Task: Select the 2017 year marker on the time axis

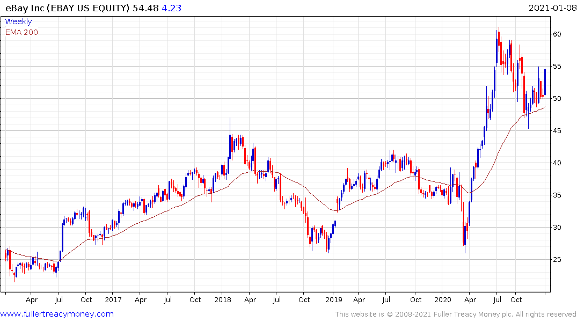Action: 113,300
